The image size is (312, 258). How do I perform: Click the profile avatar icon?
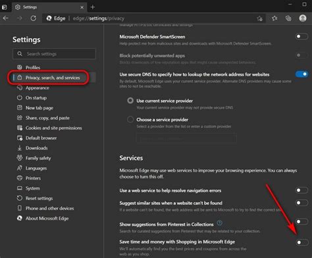pyautogui.click(x=303, y=18)
